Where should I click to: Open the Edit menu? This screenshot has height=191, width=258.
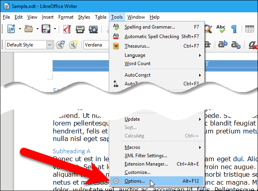click(x=18, y=17)
